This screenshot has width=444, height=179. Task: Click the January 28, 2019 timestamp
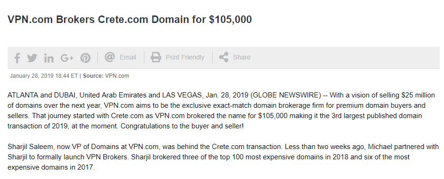click(x=44, y=76)
